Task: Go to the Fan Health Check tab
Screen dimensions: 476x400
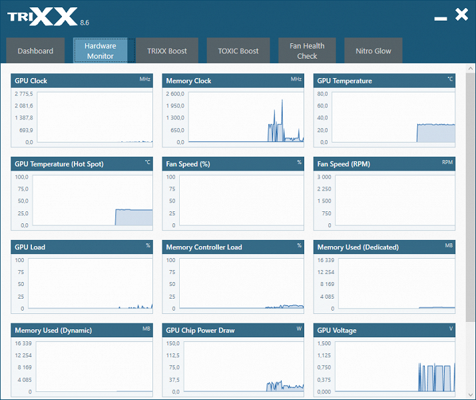Action: (307, 51)
